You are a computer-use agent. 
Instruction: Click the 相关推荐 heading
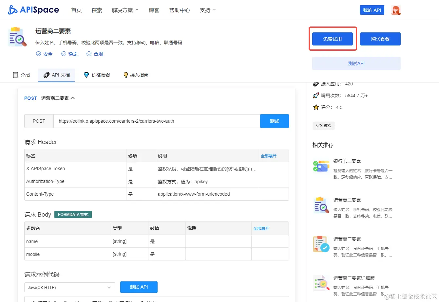pos(323,145)
